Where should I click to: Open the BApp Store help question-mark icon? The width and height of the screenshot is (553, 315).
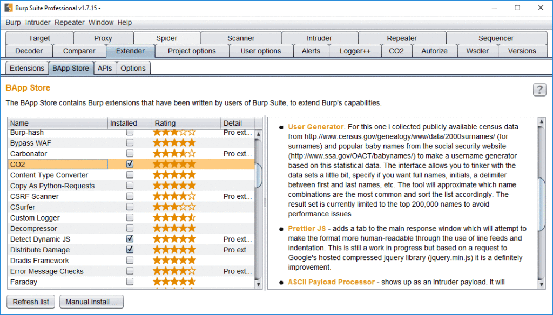coord(539,90)
